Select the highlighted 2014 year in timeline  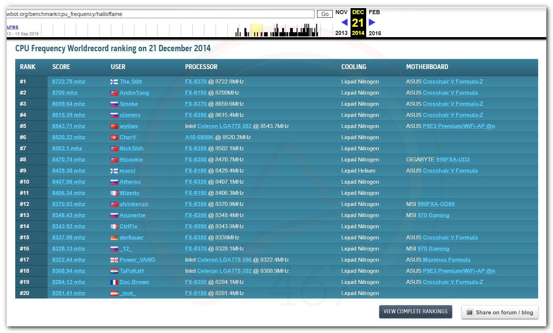pos(358,33)
